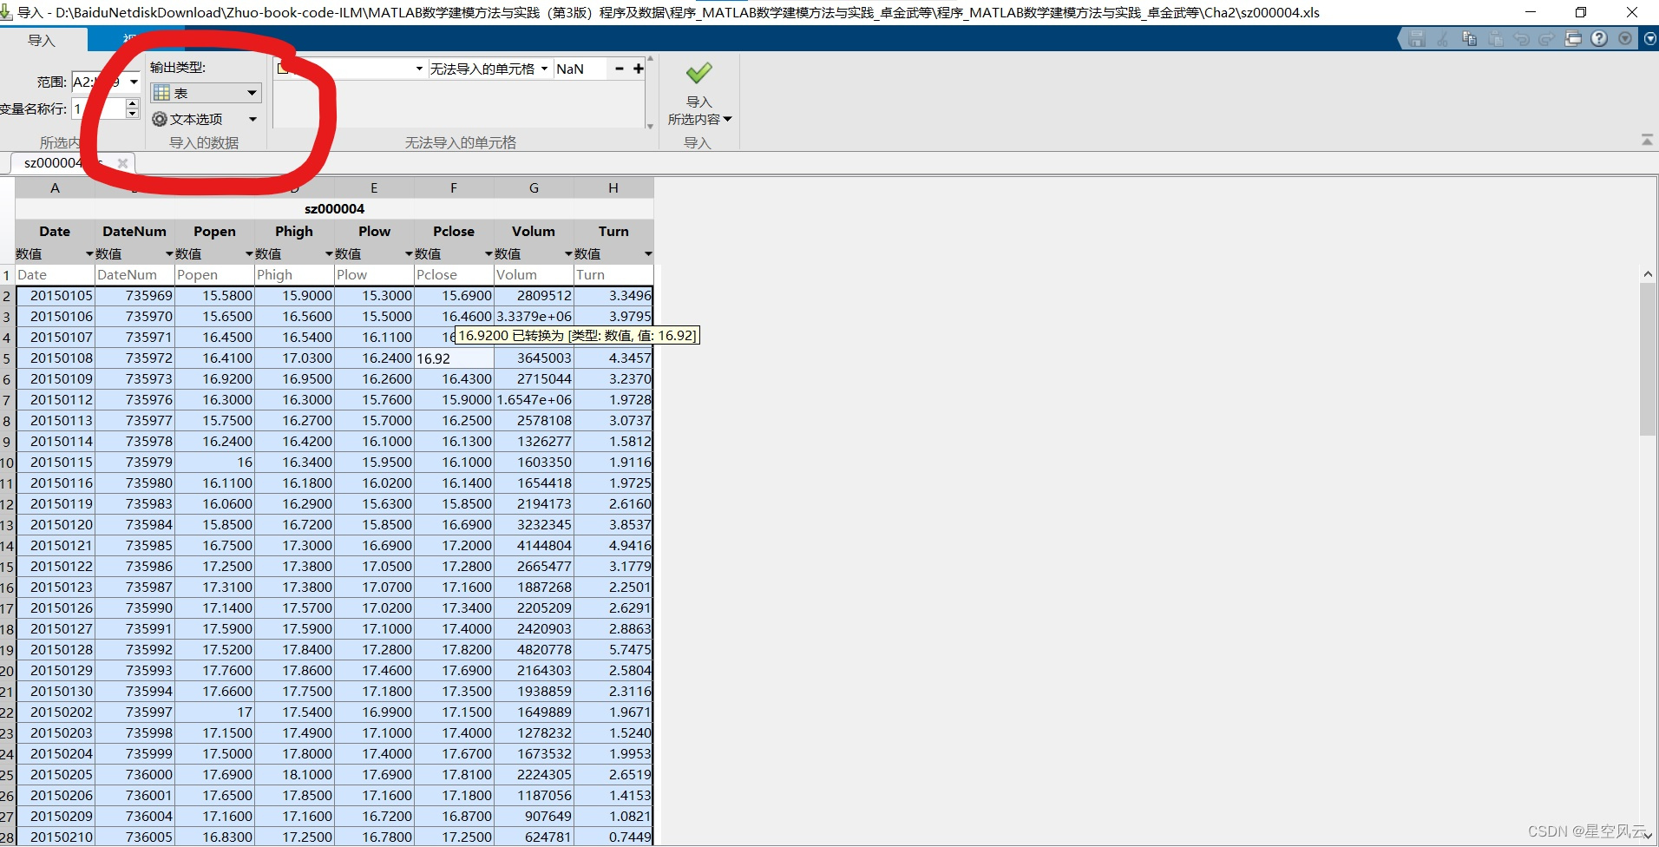Open the Popen column data type dropdown
The width and height of the screenshot is (1659, 847).
point(249,254)
